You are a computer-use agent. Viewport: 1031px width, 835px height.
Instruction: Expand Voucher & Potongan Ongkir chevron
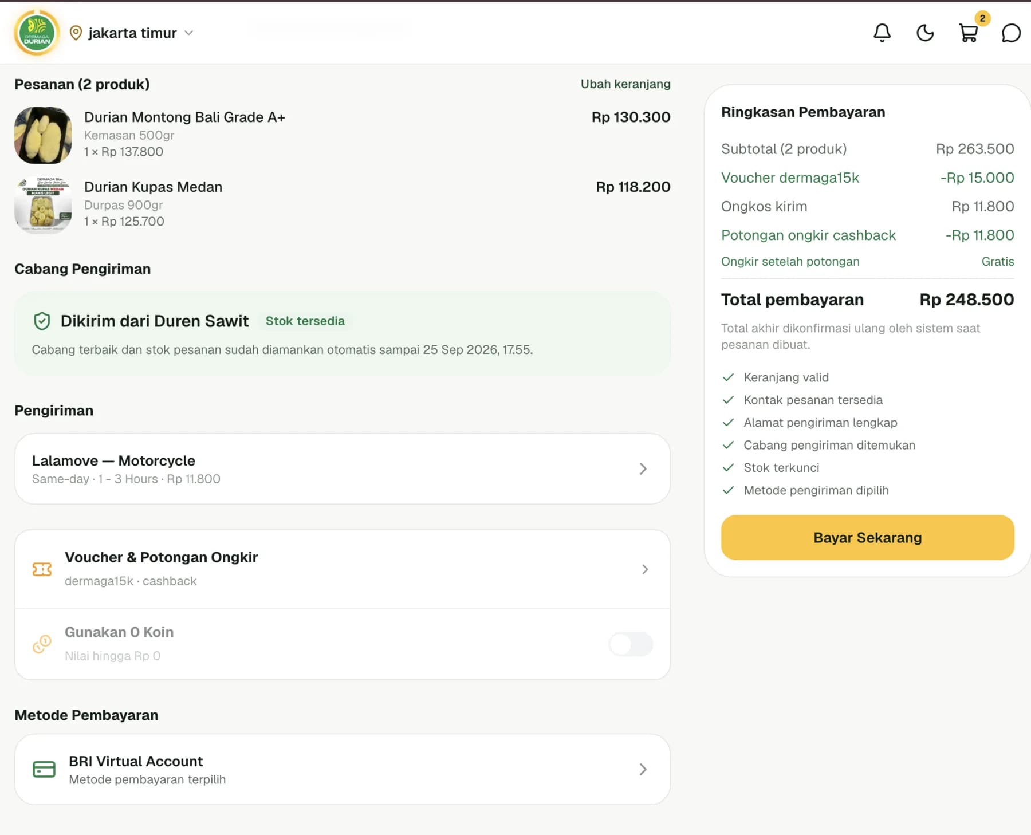645,569
